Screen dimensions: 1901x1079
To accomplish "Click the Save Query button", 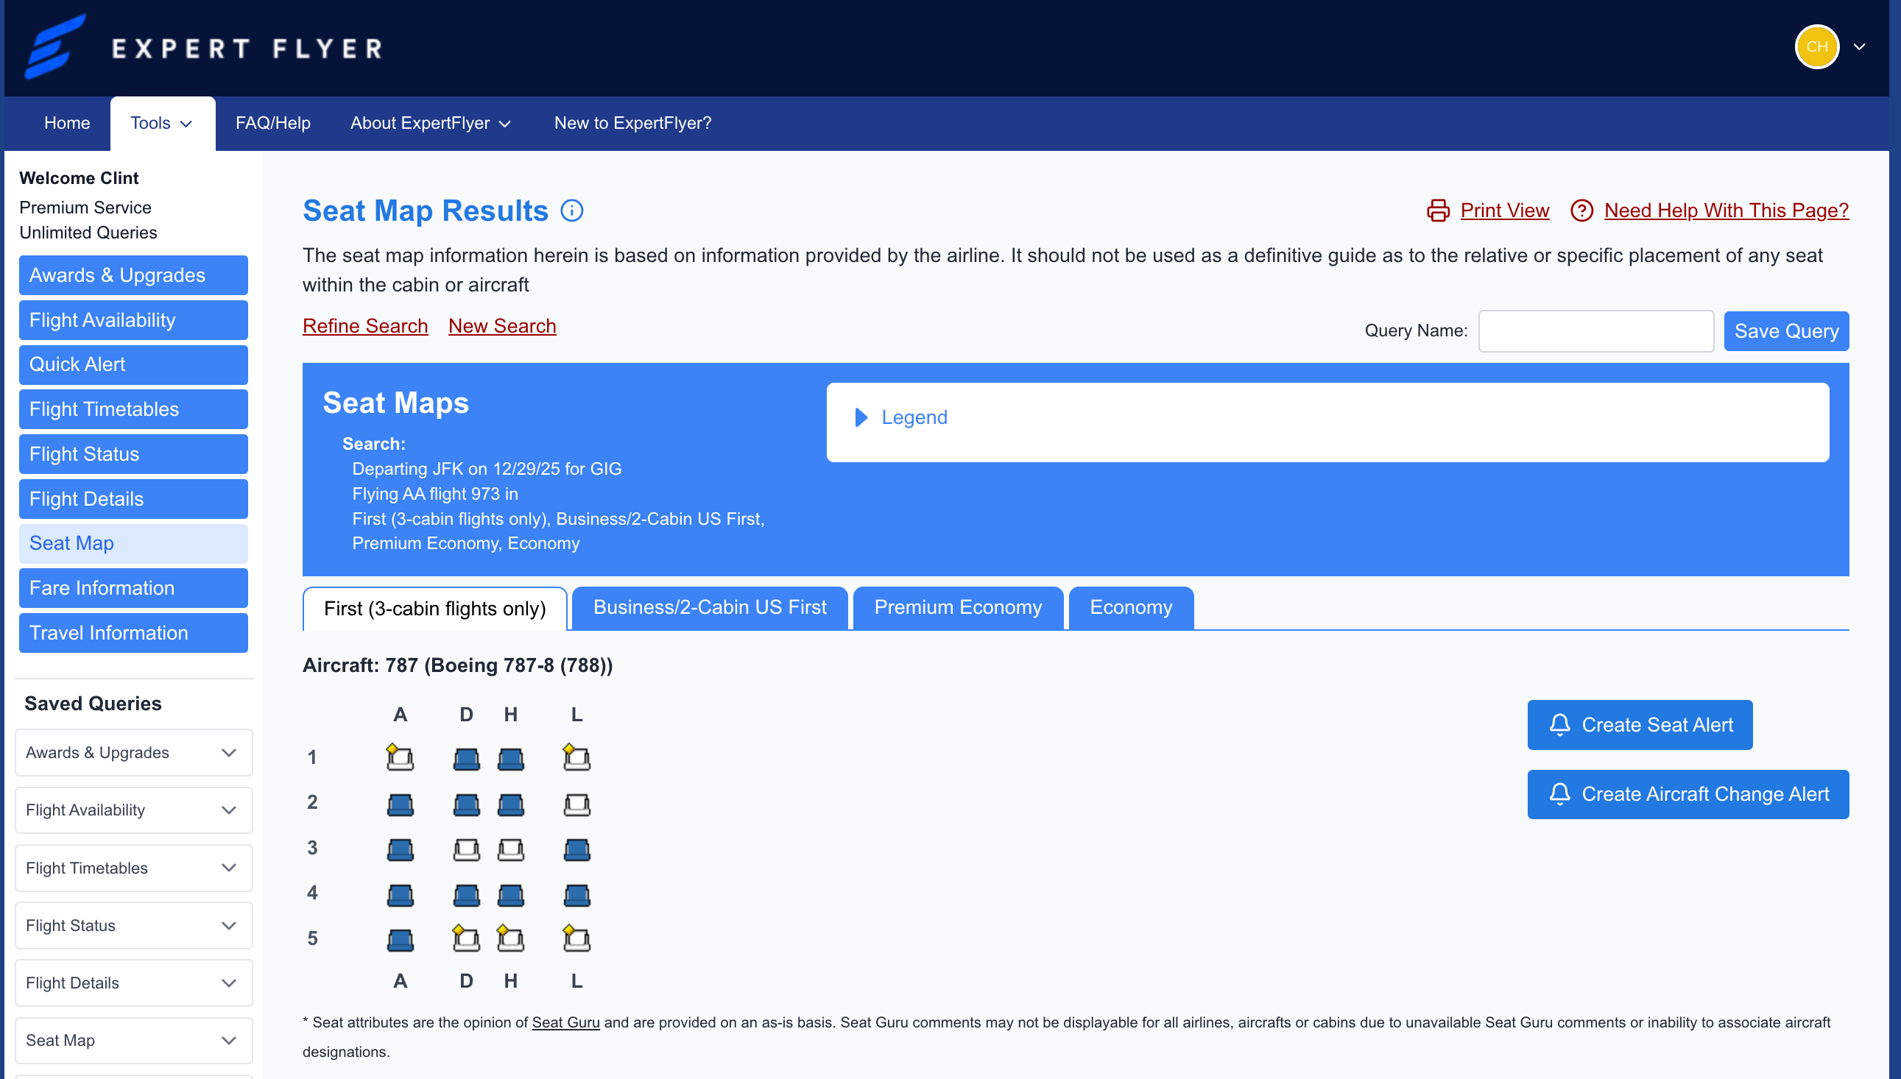I will (1785, 330).
